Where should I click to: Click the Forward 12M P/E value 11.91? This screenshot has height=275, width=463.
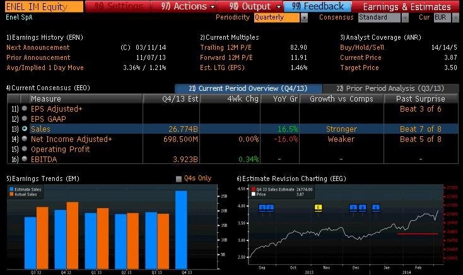(x=298, y=57)
